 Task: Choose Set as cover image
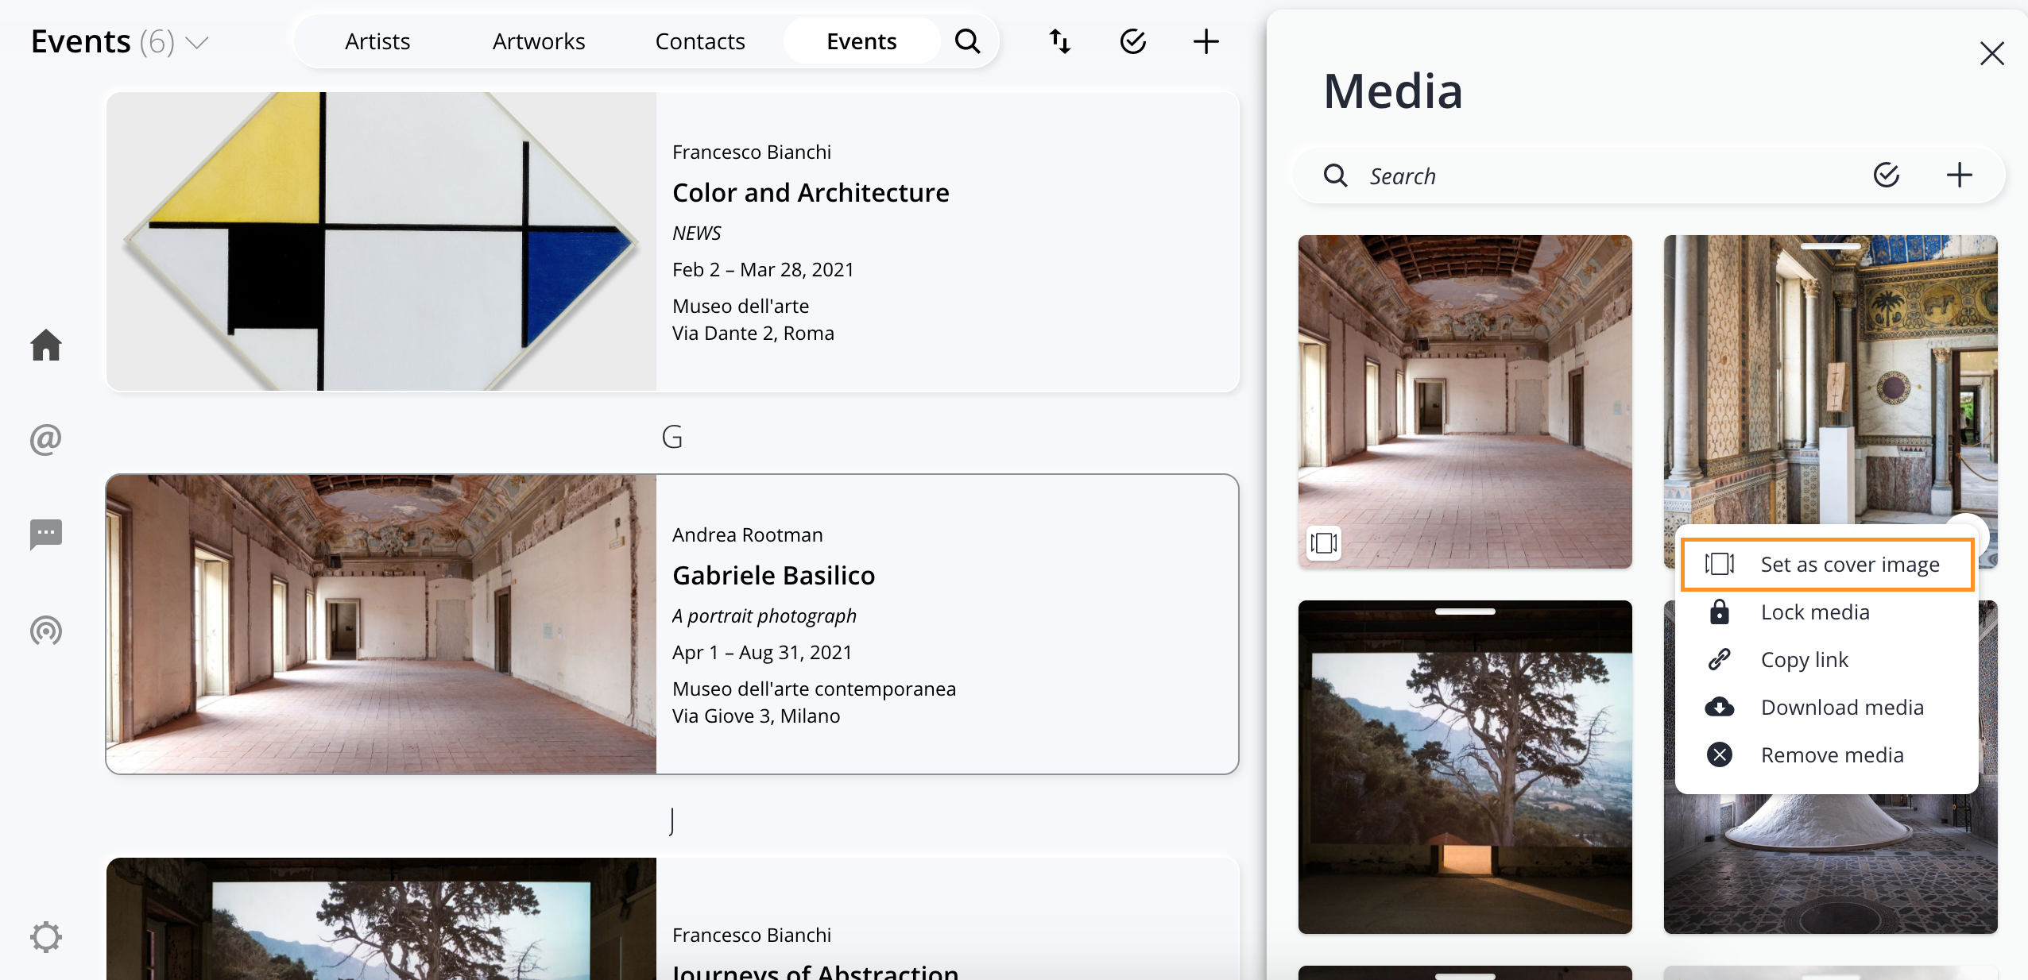[1828, 565]
